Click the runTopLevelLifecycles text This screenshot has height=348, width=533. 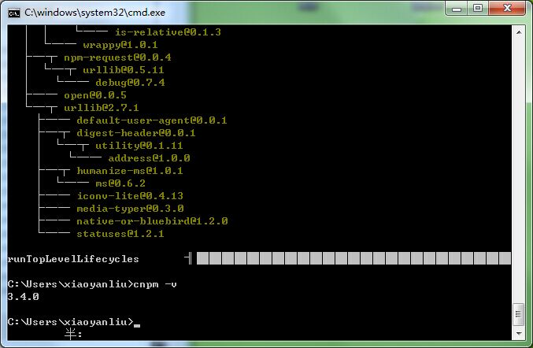point(73,259)
